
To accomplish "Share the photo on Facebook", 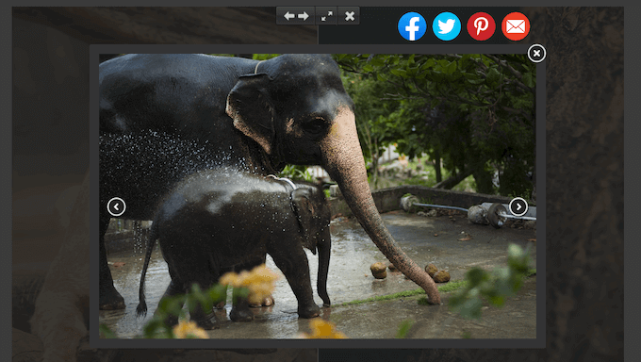I will [412, 26].
